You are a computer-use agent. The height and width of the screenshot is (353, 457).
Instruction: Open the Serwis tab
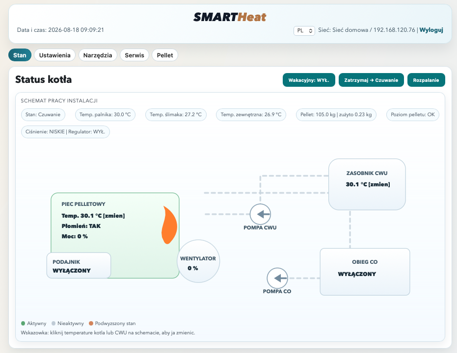(134, 55)
